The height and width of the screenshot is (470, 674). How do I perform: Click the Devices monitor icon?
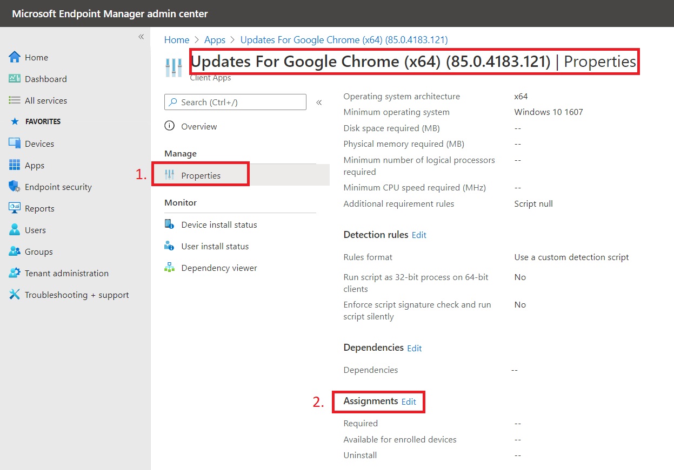pyautogui.click(x=15, y=144)
